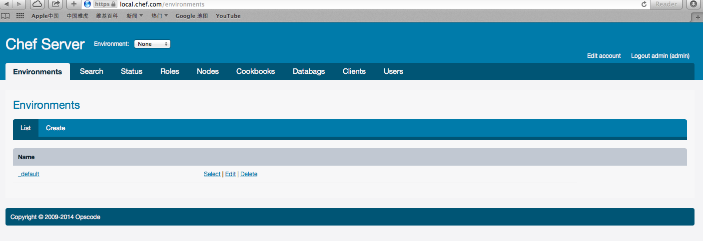703x241 pixels.
Task: Reload the page with the refresh icon
Action: 644,4
